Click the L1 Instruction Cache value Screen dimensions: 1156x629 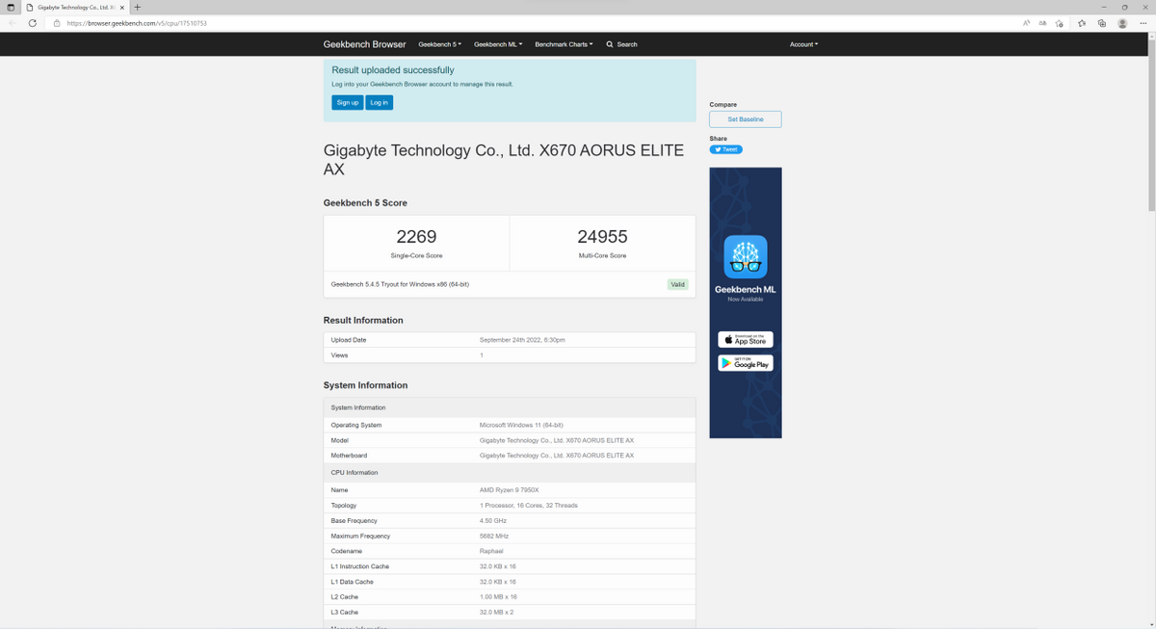click(x=498, y=566)
